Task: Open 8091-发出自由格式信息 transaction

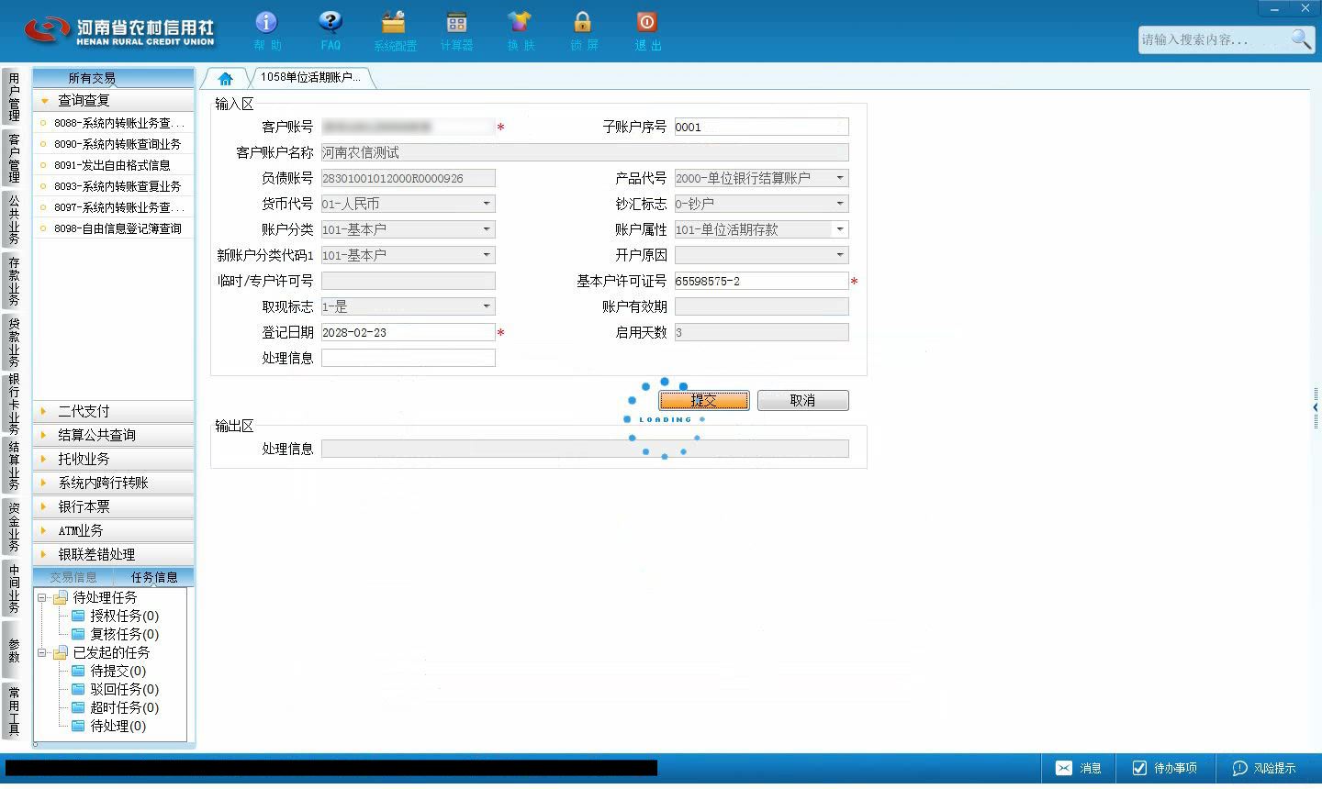Action: (x=114, y=165)
